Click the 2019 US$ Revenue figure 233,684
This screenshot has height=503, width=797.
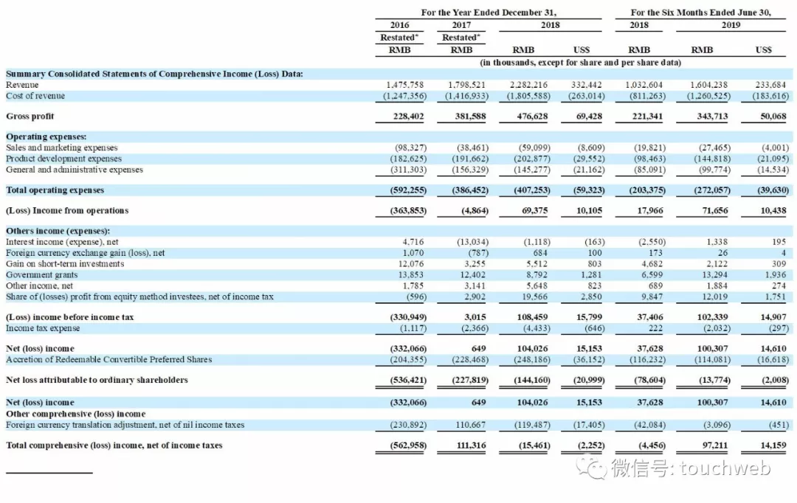coord(770,85)
